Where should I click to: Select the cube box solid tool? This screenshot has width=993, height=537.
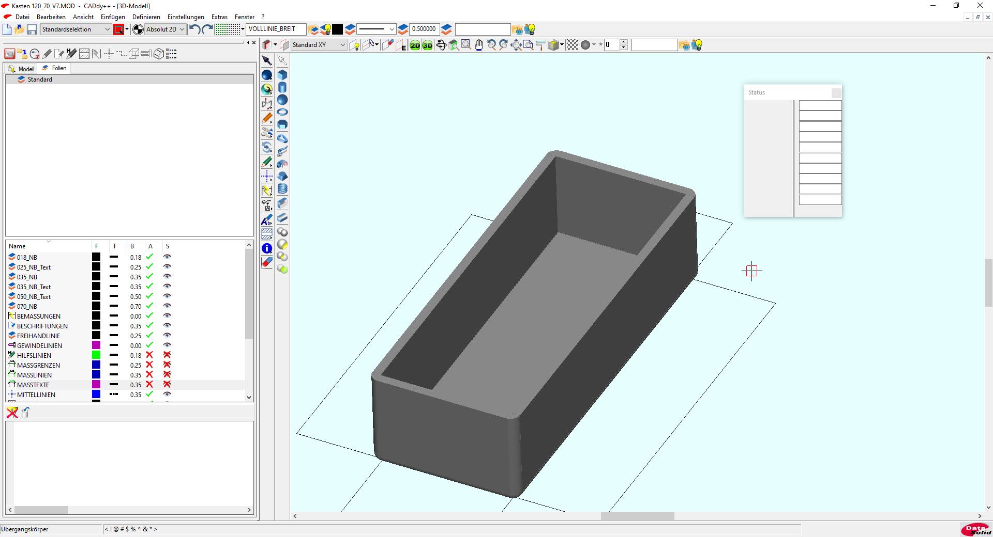pos(282,75)
